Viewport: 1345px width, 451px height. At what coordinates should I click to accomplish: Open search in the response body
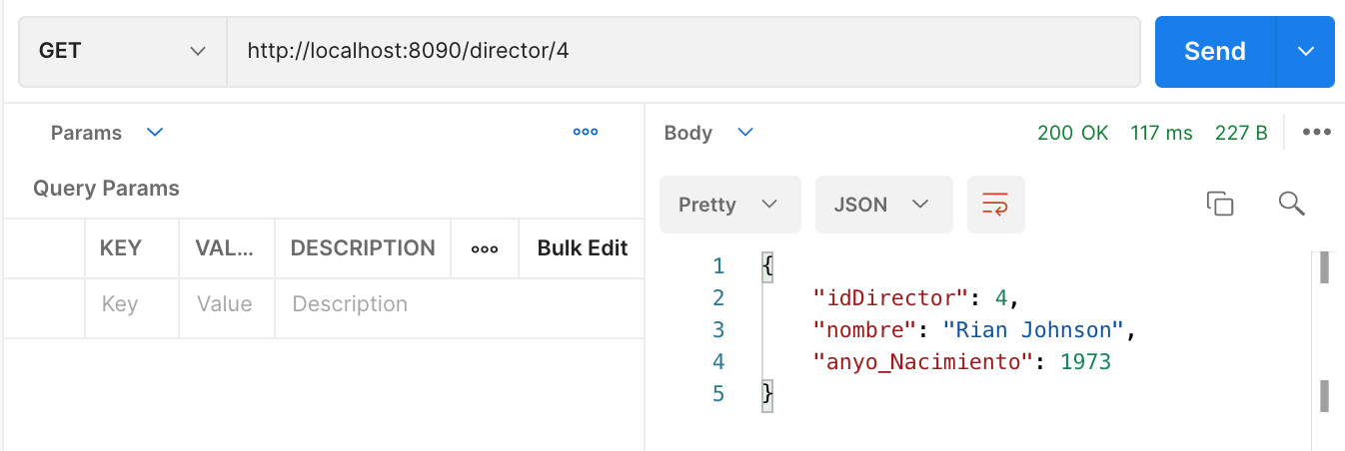coord(1292,205)
